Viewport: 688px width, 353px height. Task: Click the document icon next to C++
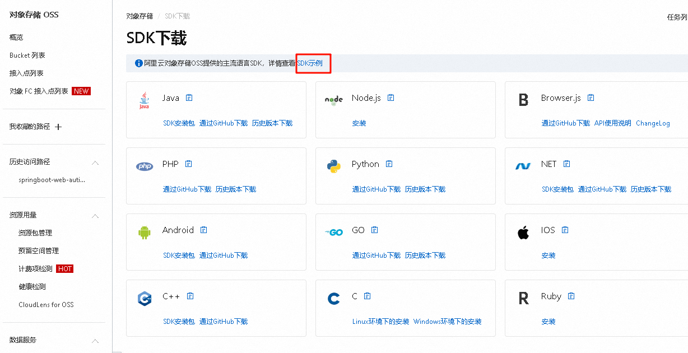(190, 296)
